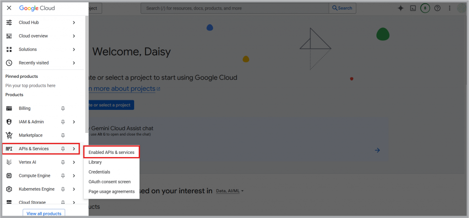
Task: Pin Kubernetes Engine product
Action: pyautogui.click(x=63, y=189)
